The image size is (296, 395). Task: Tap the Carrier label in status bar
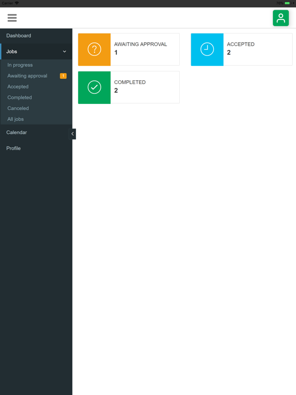click(x=7, y=3)
